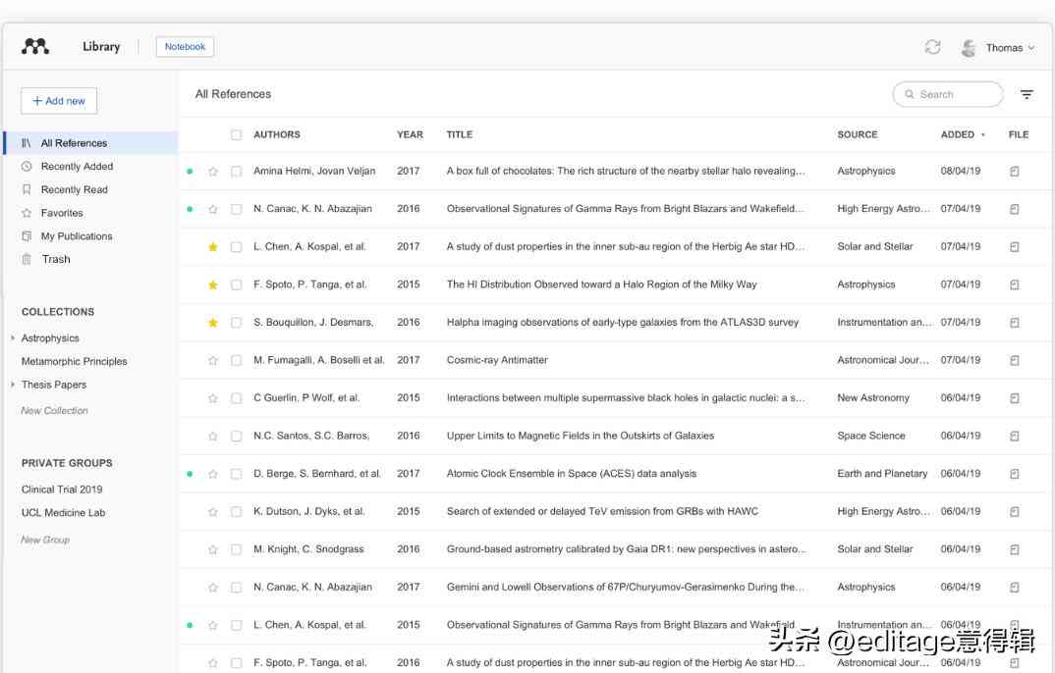This screenshot has height=673, width=1055.
Task: Open UCL Medicine Lab group
Action: 63,512
